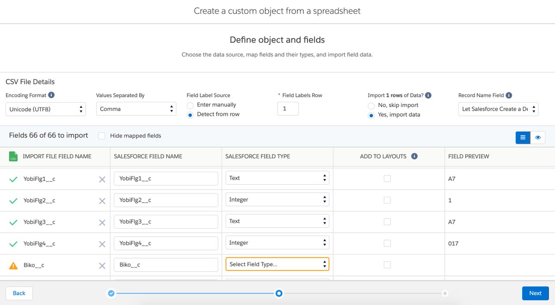Click info icon beside Encoding Format

tap(51, 95)
